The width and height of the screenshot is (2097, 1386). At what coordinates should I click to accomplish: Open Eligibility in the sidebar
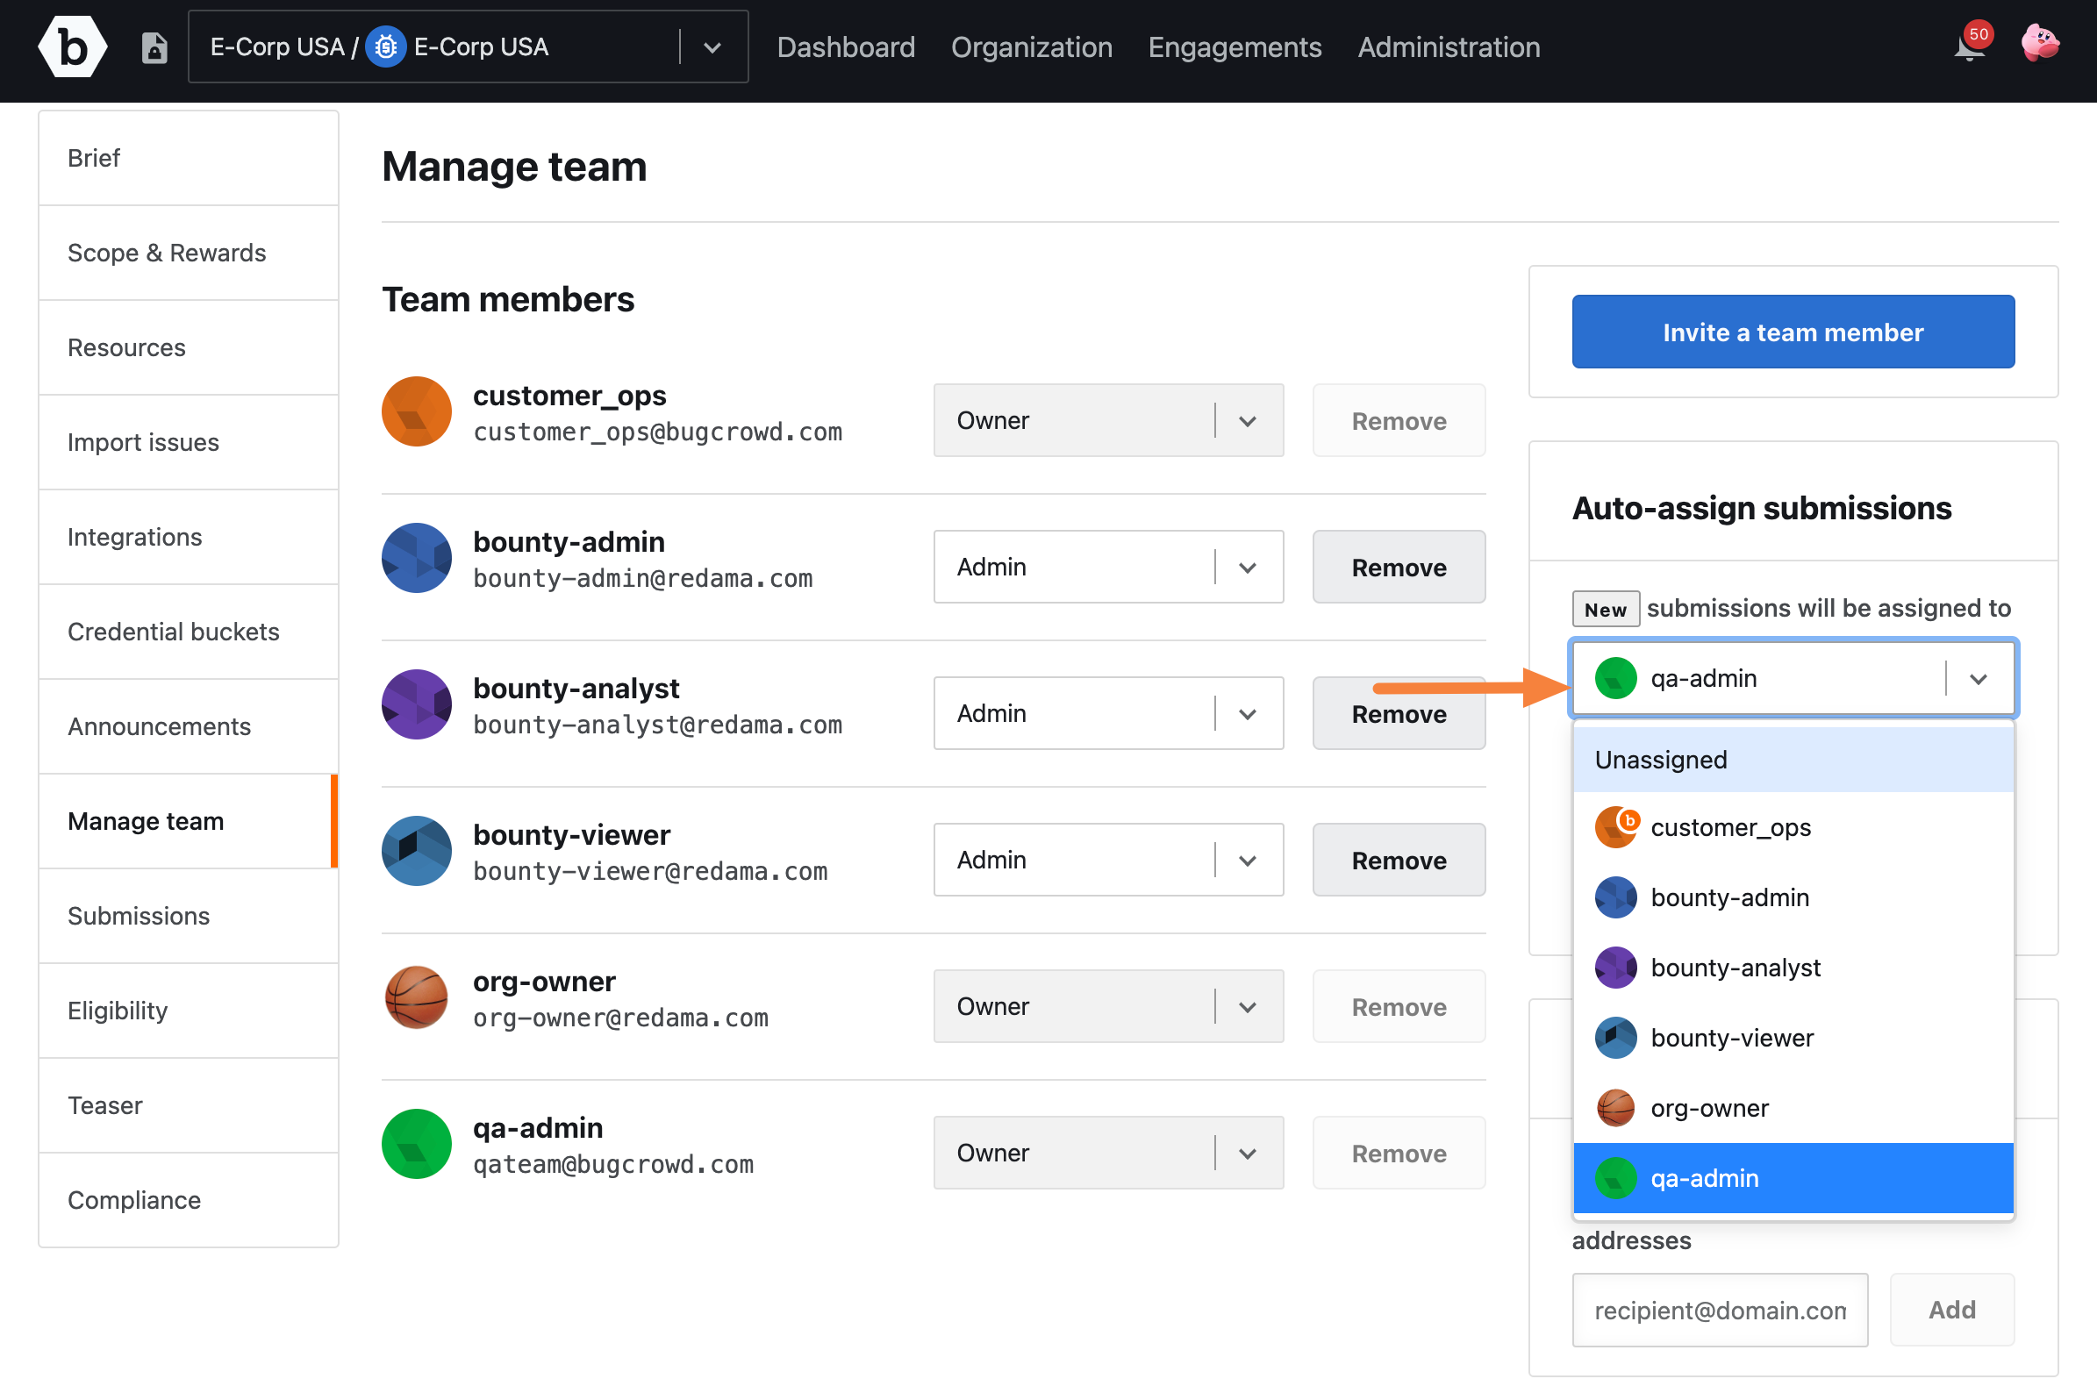pyautogui.click(x=189, y=1011)
